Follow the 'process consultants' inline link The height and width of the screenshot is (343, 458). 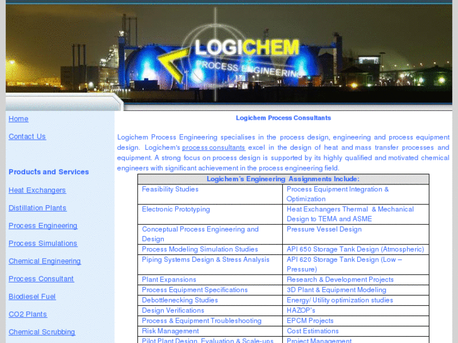tap(214, 148)
